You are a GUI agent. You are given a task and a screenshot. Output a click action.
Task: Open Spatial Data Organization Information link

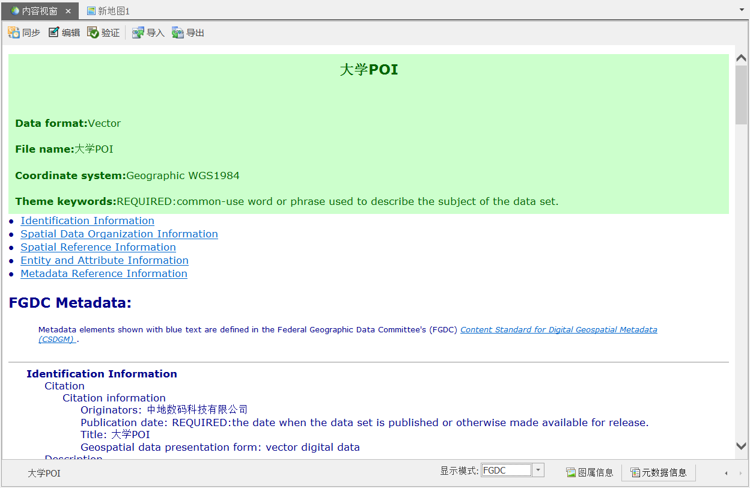tap(119, 234)
